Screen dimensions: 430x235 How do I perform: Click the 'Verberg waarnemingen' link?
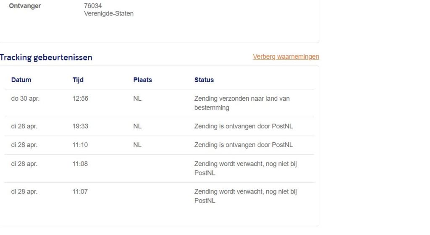(286, 57)
